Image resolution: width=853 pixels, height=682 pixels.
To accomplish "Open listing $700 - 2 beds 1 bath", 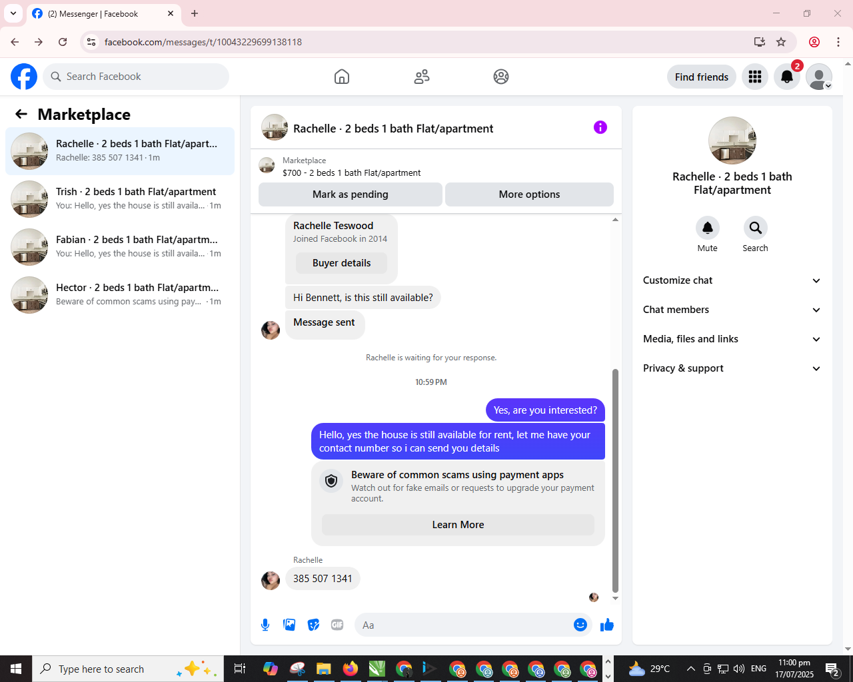I will pos(351,172).
